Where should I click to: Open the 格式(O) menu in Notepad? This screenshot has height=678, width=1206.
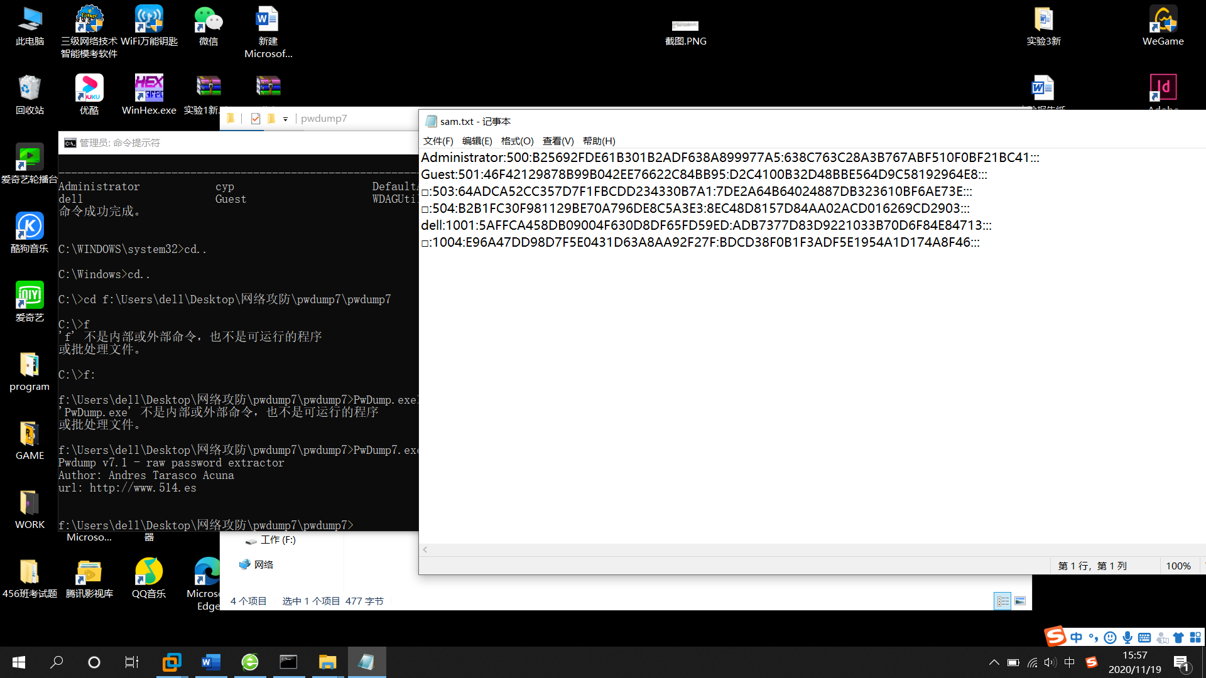(517, 141)
